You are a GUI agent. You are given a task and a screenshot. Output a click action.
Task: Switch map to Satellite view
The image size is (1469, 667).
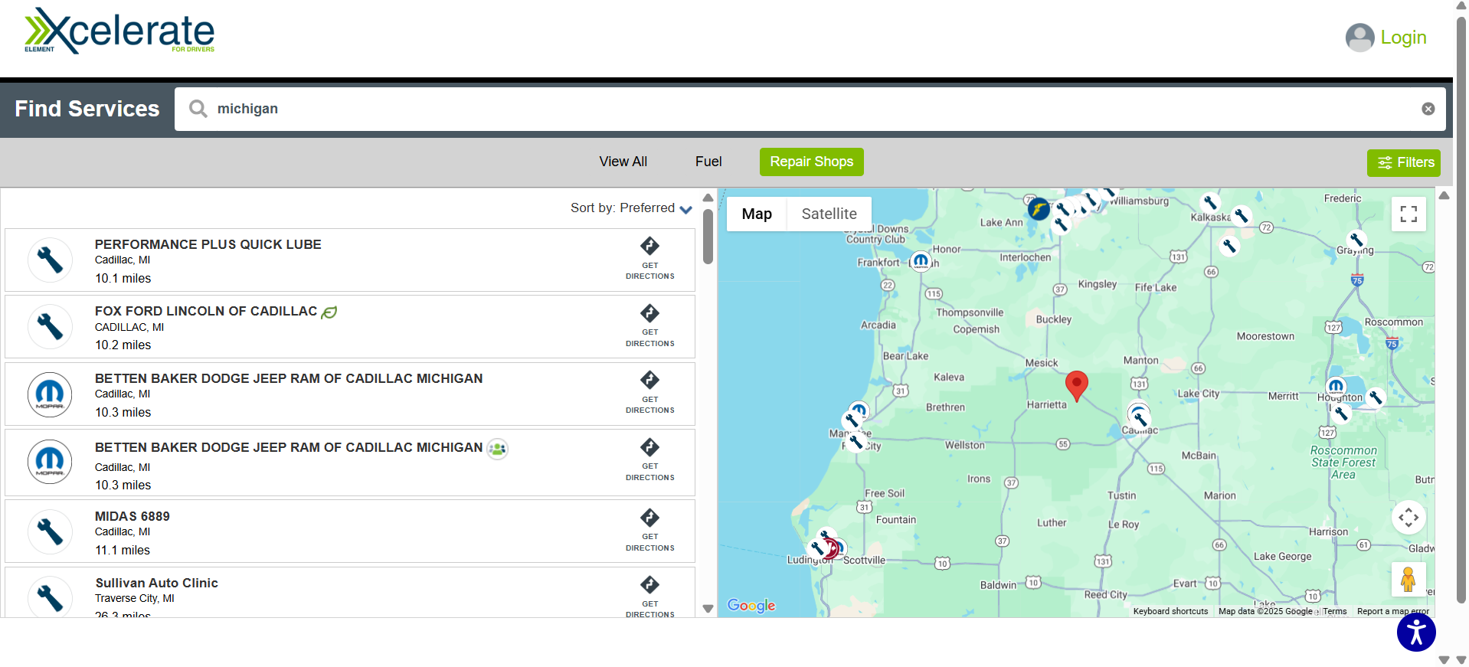pos(829,214)
